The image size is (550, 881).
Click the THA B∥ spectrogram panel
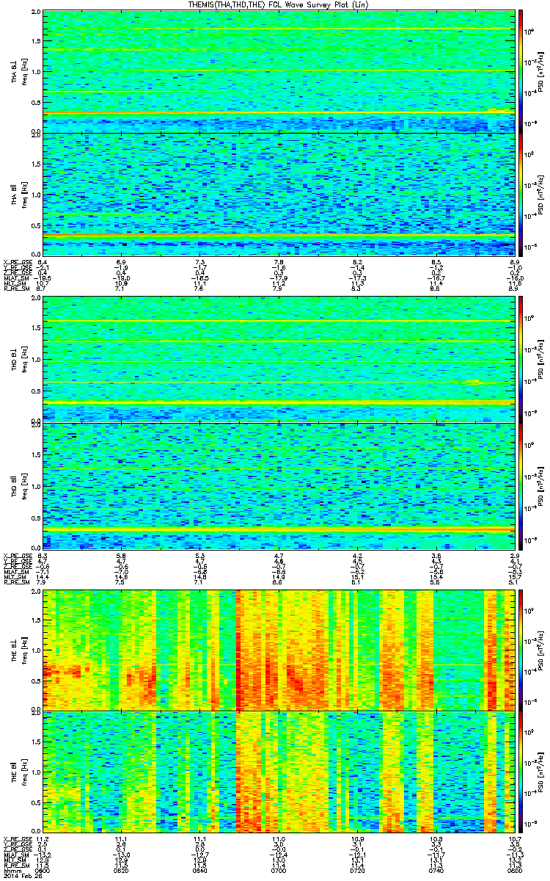coord(279,194)
